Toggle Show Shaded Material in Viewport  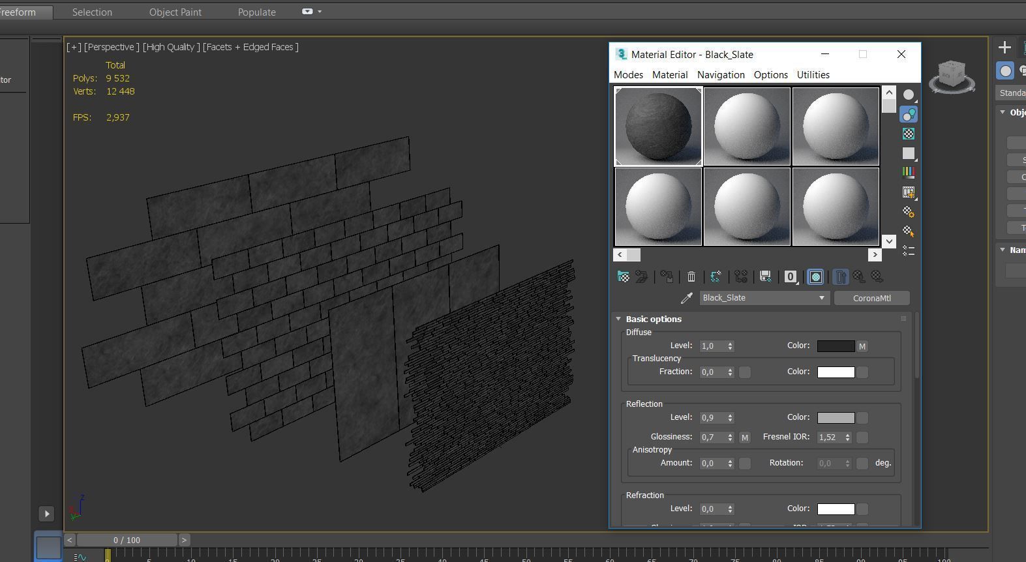click(815, 277)
